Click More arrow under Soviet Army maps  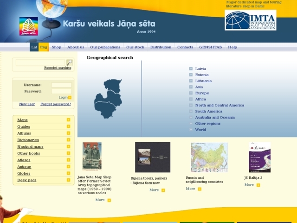(x=109, y=200)
